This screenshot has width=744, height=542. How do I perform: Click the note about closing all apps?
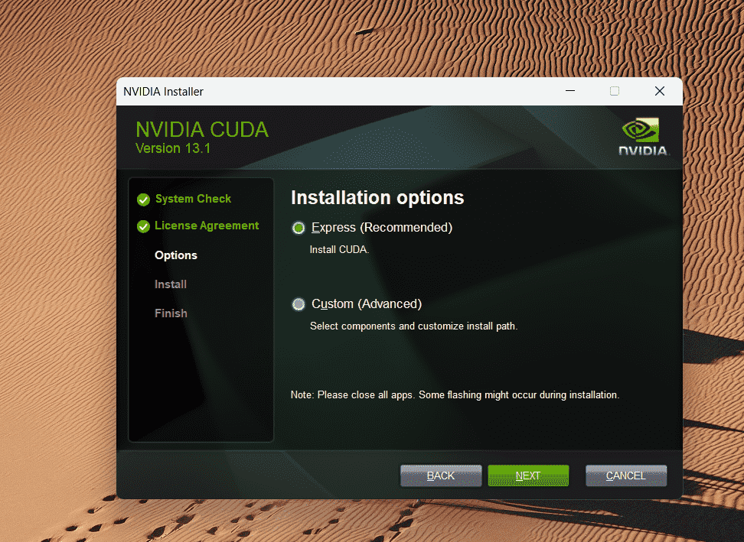click(455, 394)
